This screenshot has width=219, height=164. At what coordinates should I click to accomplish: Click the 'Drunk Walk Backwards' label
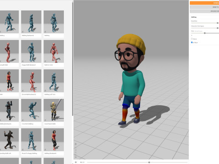click(x=29, y=94)
